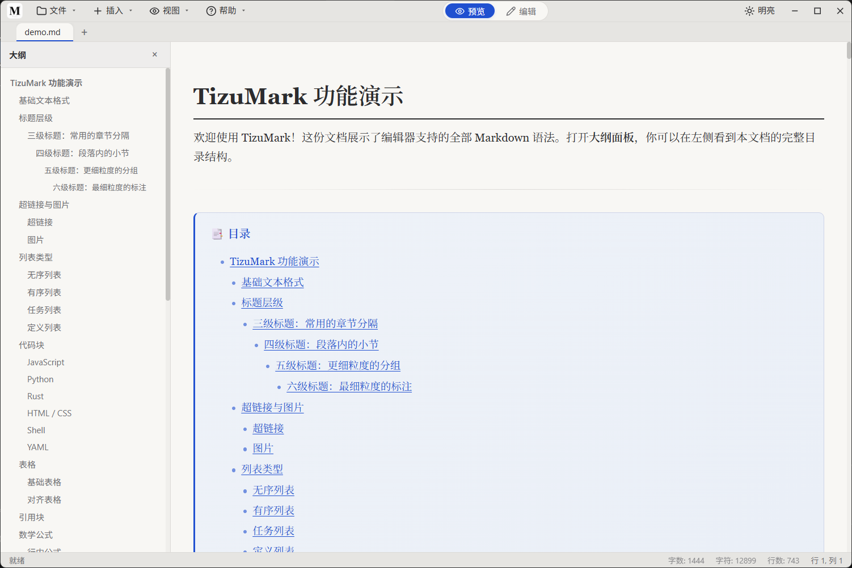
Task: Switch to 预览 preview mode
Action: (470, 11)
